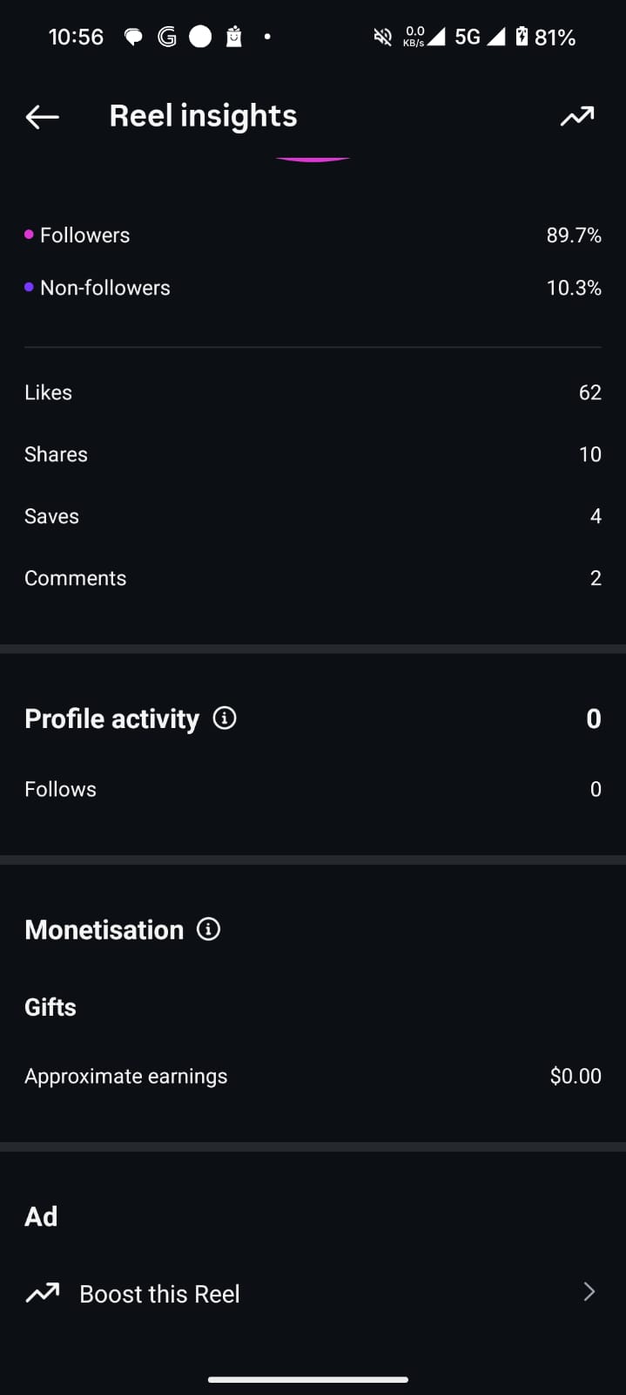
Task: Open the Profile activity info icon
Action: click(x=225, y=718)
